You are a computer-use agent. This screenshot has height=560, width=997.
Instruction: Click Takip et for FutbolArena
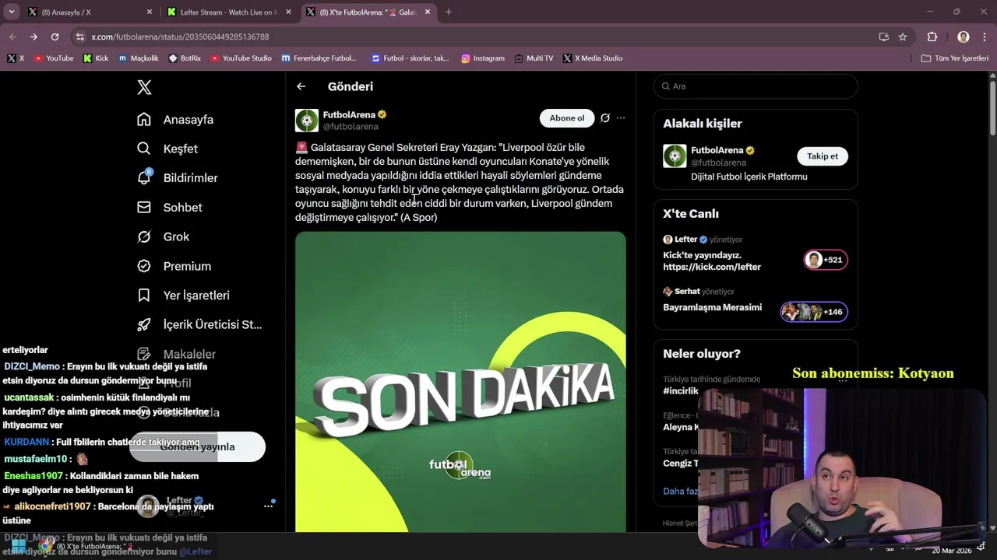[x=823, y=156]
